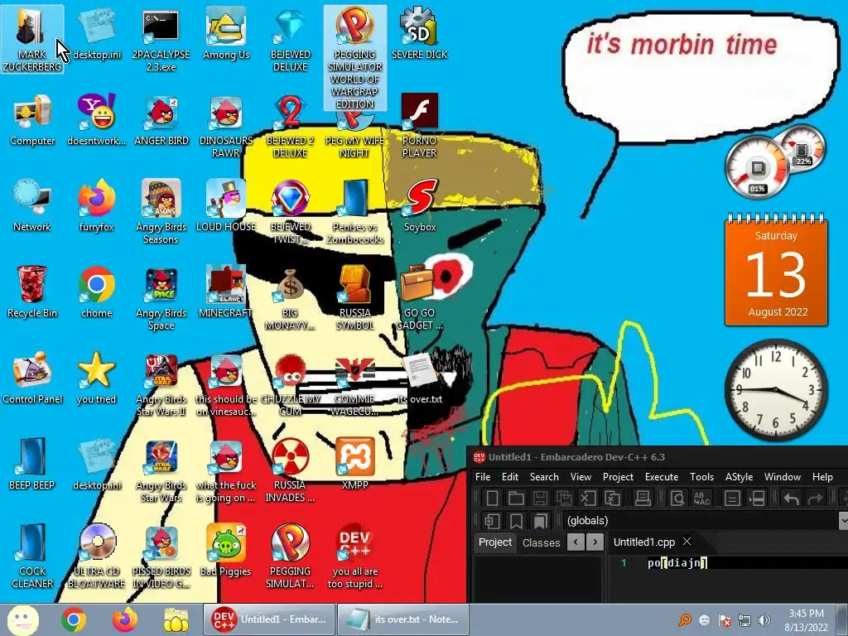The width and height of the screenshot is (848, 636).
Task: Select the Angry Birds Seasons desktop icon
Action: click(161, 213)
